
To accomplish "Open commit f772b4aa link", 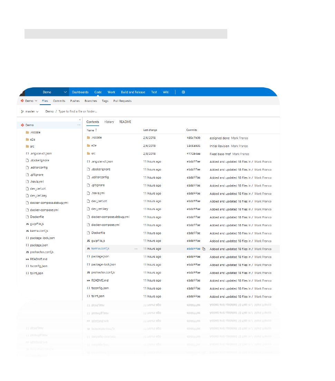I will [x=193, y=154].
